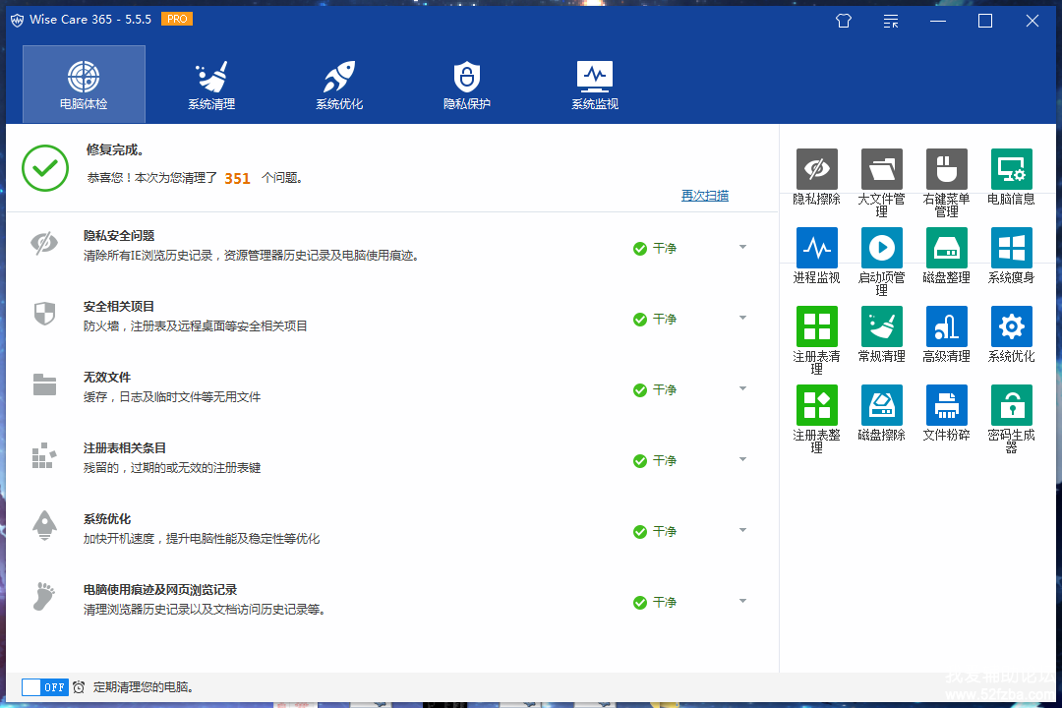Click the 系统优化 rocket icon in list
The height and width of the screenshot is (708, 1062).
click(x=44, y=525)
